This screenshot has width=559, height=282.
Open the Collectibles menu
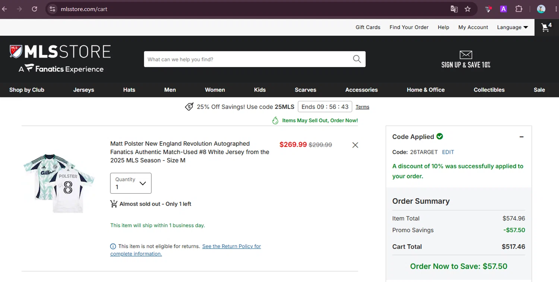click(489, 90)
